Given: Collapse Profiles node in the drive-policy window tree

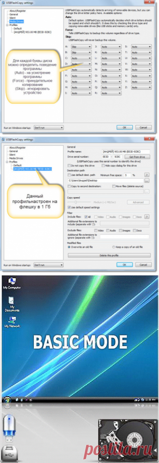Looking at the screenshot, I should tap(7, 25).
